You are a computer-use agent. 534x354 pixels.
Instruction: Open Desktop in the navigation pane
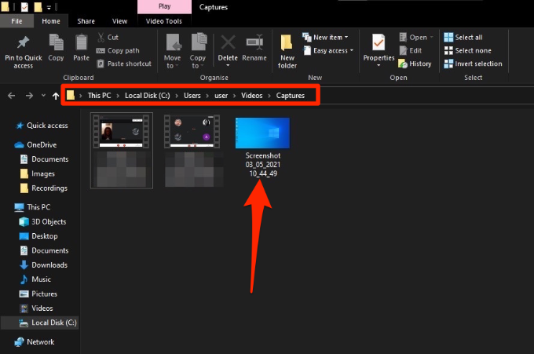tap(38, 236)
